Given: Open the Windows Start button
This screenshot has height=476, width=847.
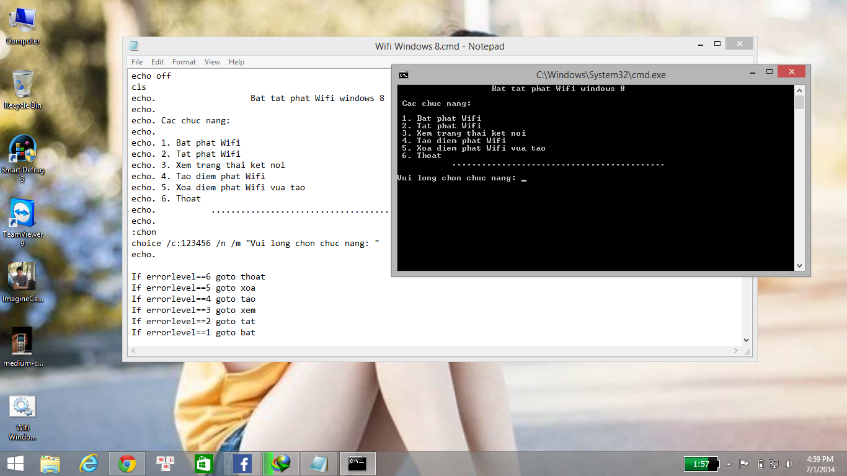Looking at the screenshot, I should point(16,464).
